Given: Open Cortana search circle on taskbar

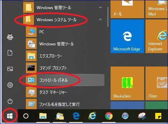Looking at the screenshot, I should coord(26,116).
